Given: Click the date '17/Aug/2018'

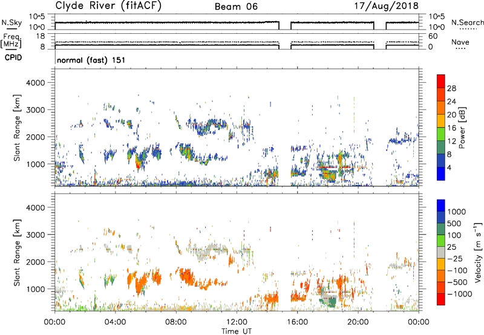Looking at the screenshot, I should pos(386,6).
